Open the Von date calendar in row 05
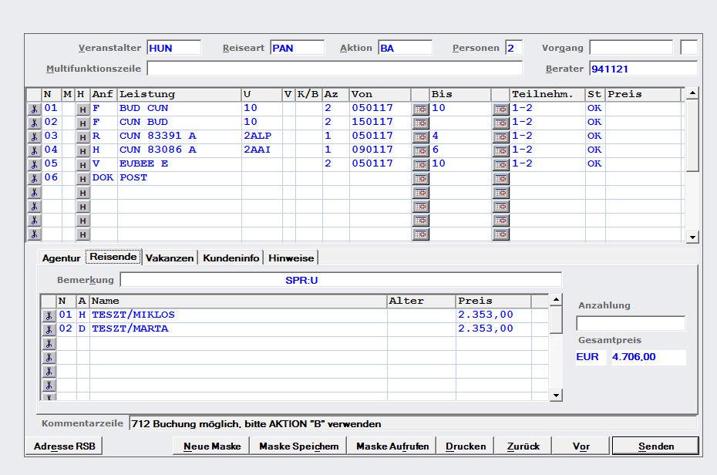The image size is (717, 475). pos(421,164)
